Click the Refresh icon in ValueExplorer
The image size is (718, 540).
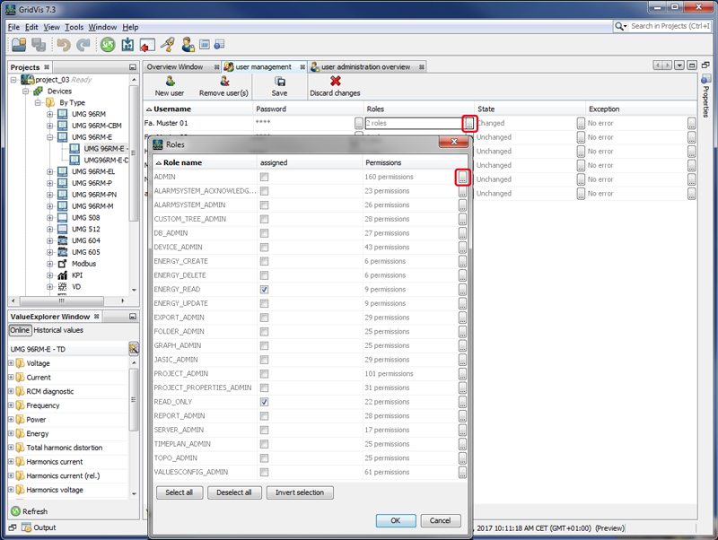[x=16, y=511]
